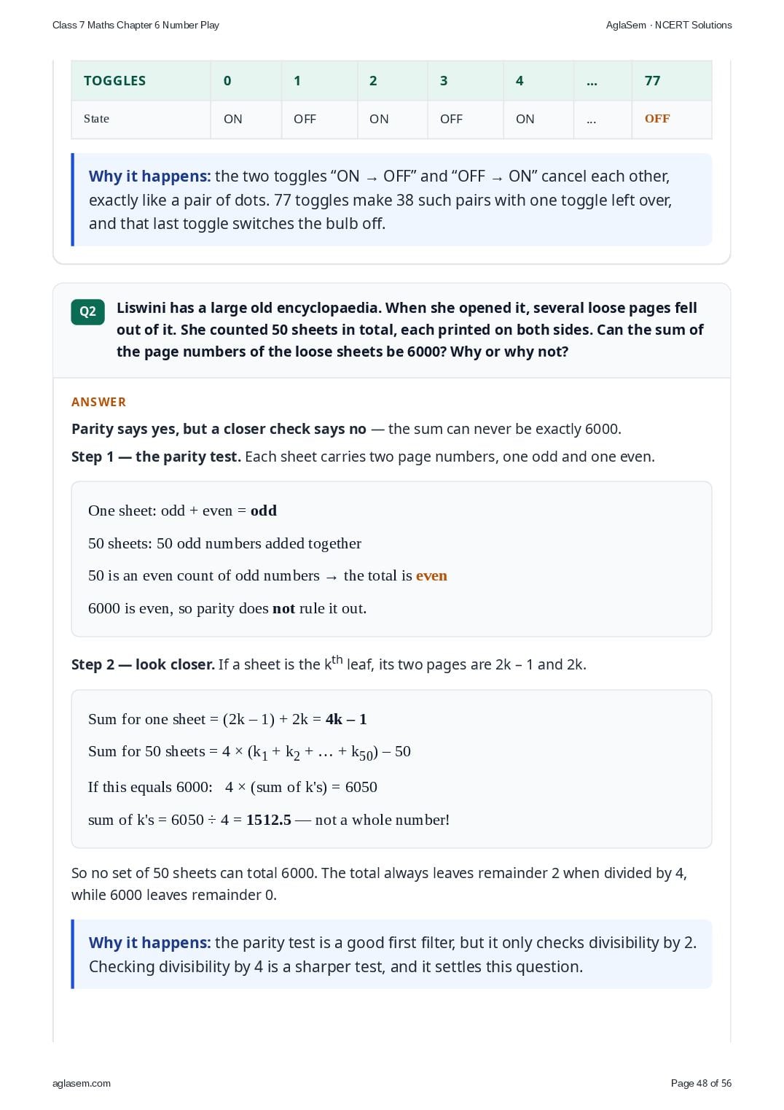Click the bold 1512.5 value
The height and width of the screenshot is (1110, 784).
(269, 820)
